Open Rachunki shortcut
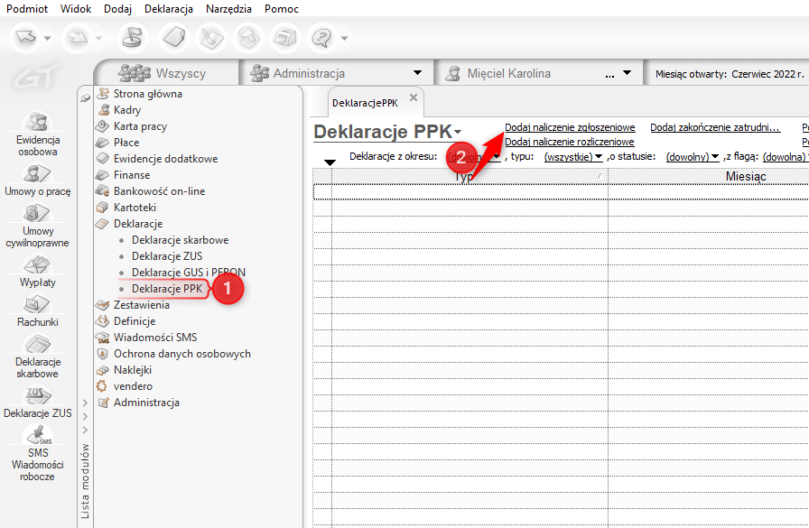Screen dimensions: 809x528 tap(38, 311)
